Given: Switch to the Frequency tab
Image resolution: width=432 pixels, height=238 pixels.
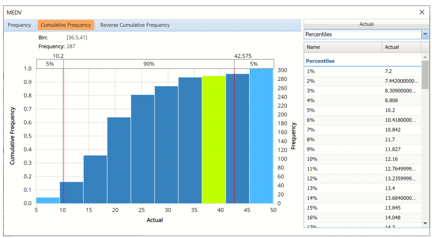Looking at the screenshot, I should pyautogui.click(x=19, y=25).
